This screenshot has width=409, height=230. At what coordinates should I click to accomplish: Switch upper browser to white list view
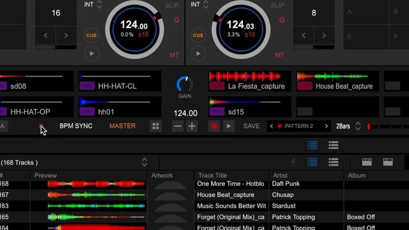tap(334, 145)
